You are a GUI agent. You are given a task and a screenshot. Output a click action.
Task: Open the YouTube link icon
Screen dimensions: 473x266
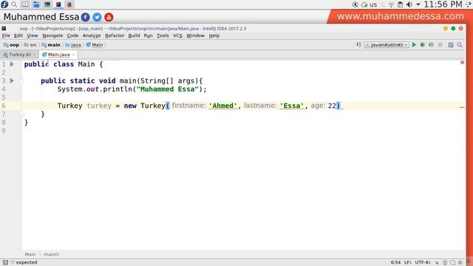pyautogui.click(x=109, y=17)
